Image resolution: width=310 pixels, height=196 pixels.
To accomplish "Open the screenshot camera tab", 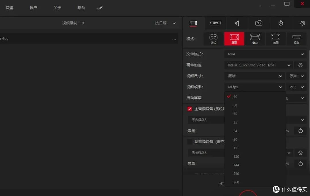I will coord(259,23).
